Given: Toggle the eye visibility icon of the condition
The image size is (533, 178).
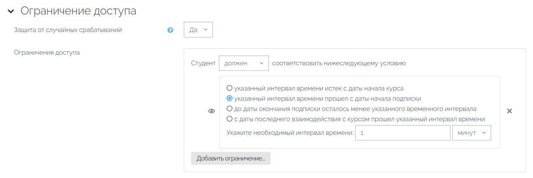Looking at the screenshot, I should (211, 111).
